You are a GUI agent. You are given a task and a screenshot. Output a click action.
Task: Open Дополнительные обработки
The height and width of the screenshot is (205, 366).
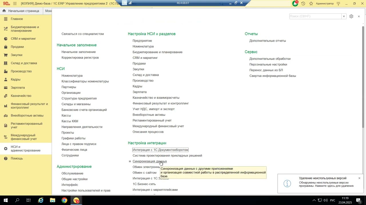270,59
